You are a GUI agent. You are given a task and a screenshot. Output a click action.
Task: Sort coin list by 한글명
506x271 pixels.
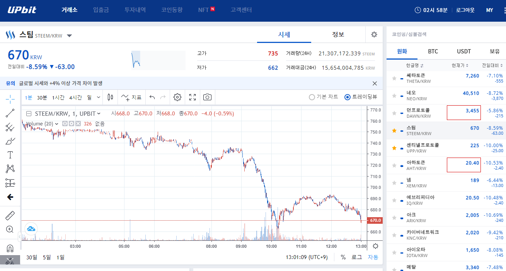tap(415, 65)
